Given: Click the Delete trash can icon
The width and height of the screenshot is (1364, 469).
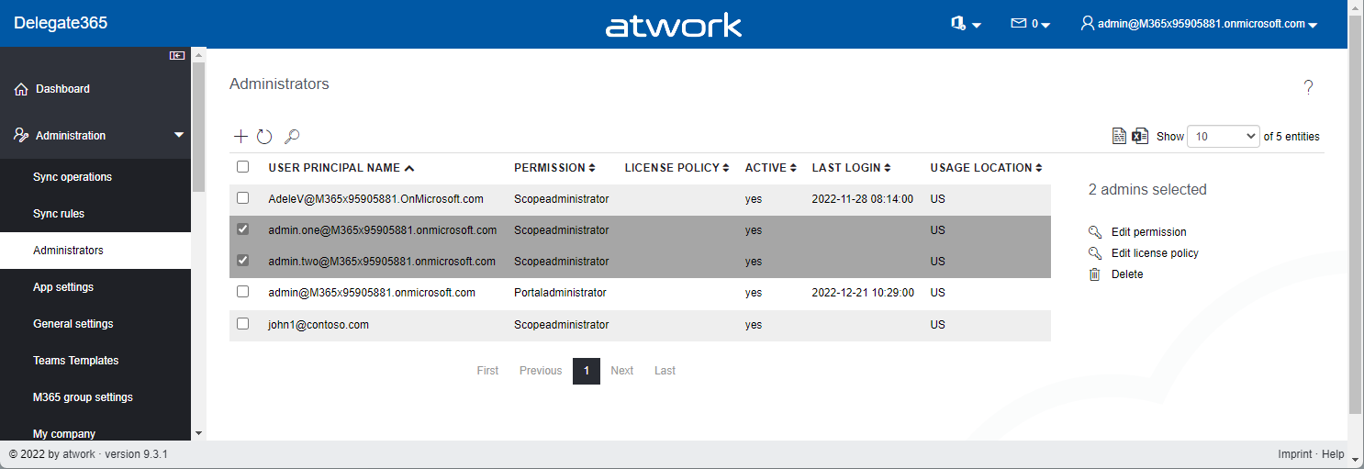Looking at the screenshot, I should [x=1094, y=274].
